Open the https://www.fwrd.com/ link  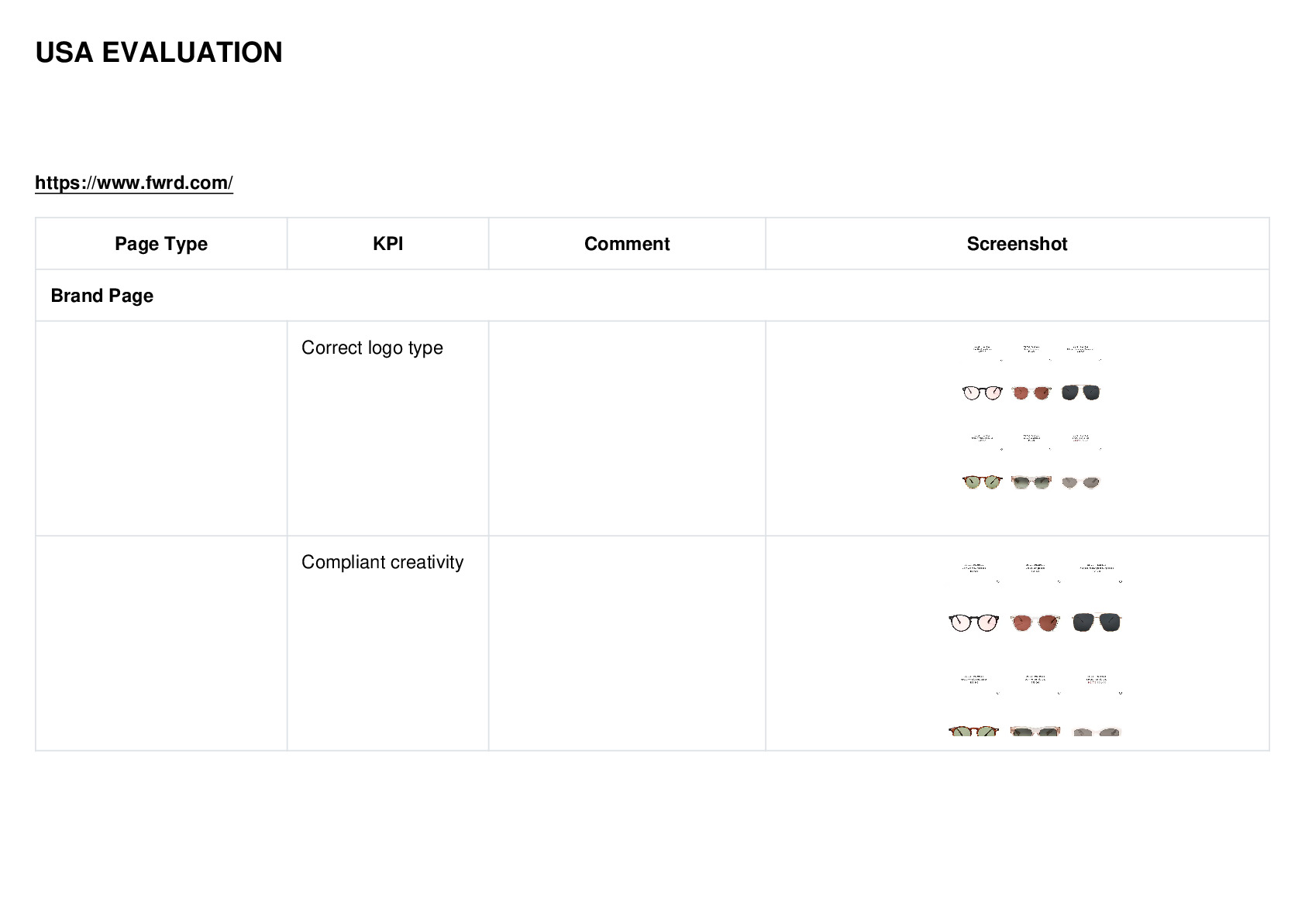click(134, 183)
